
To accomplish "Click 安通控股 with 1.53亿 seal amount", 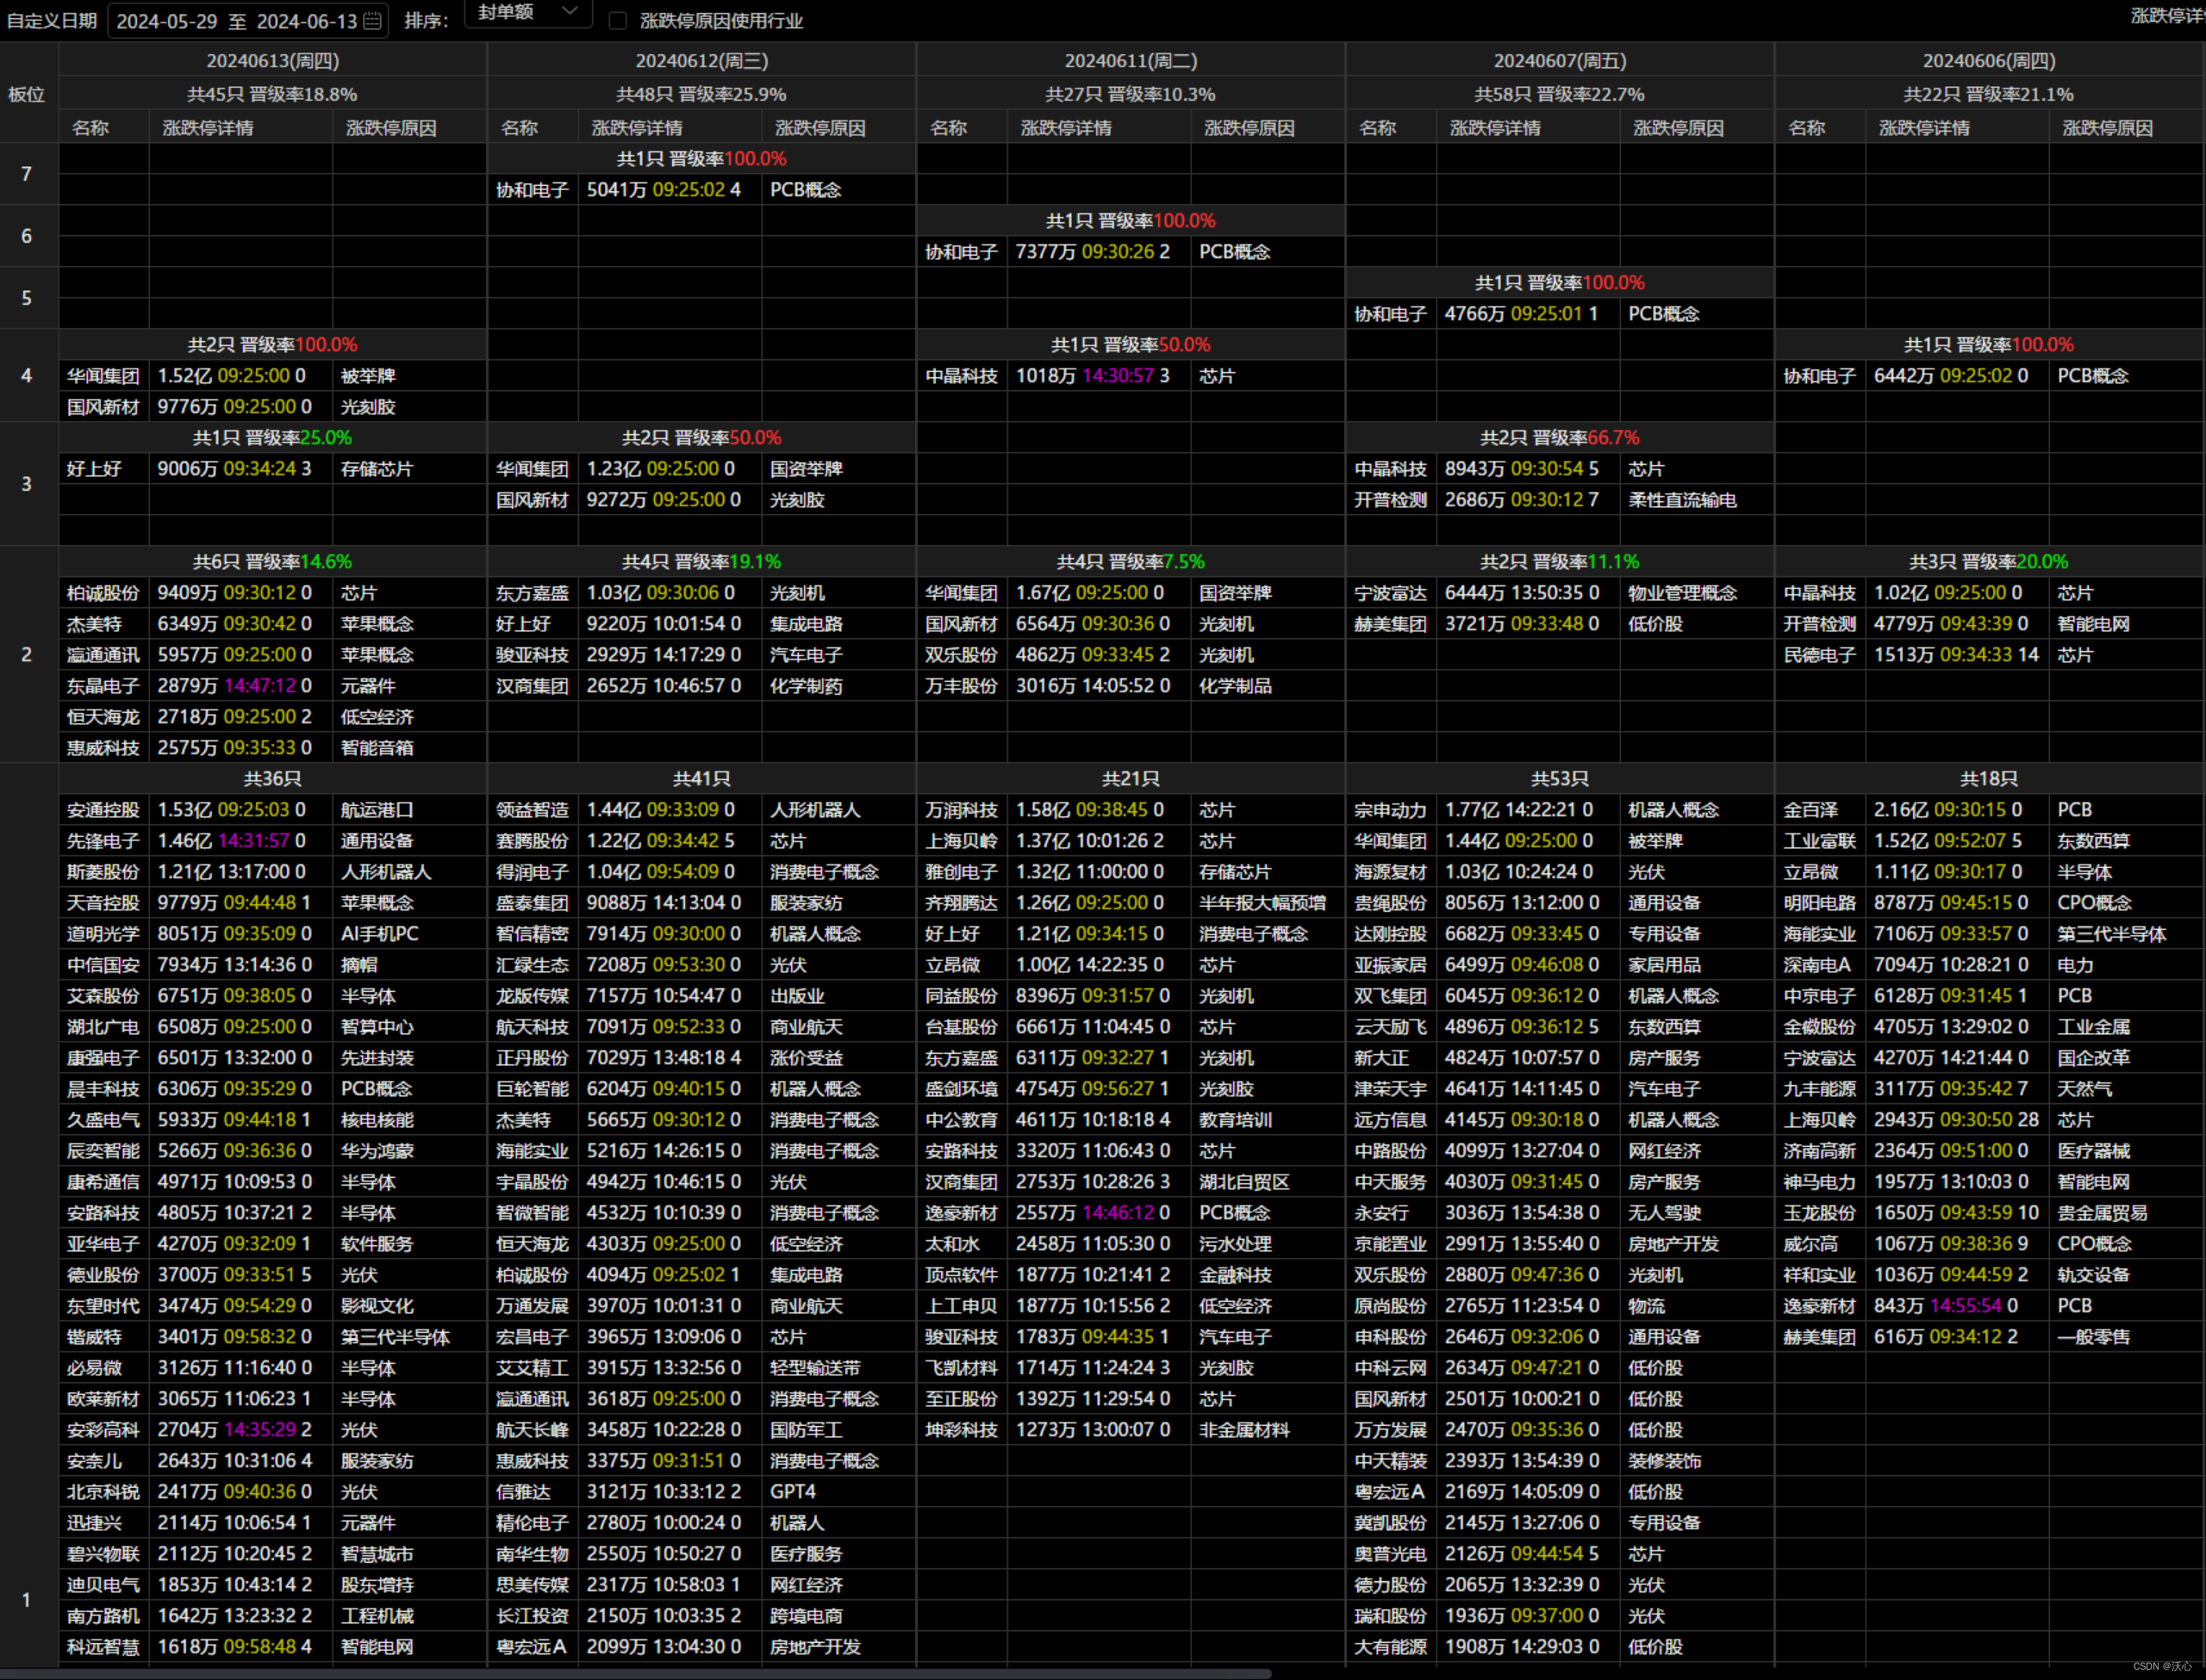I will 103,810.
